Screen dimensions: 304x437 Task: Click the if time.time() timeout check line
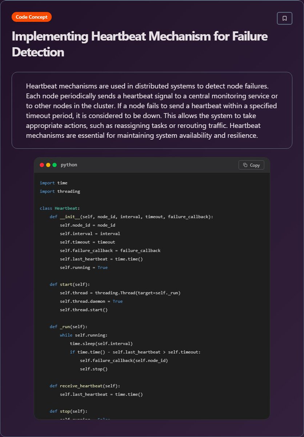[x=135, y=352]
